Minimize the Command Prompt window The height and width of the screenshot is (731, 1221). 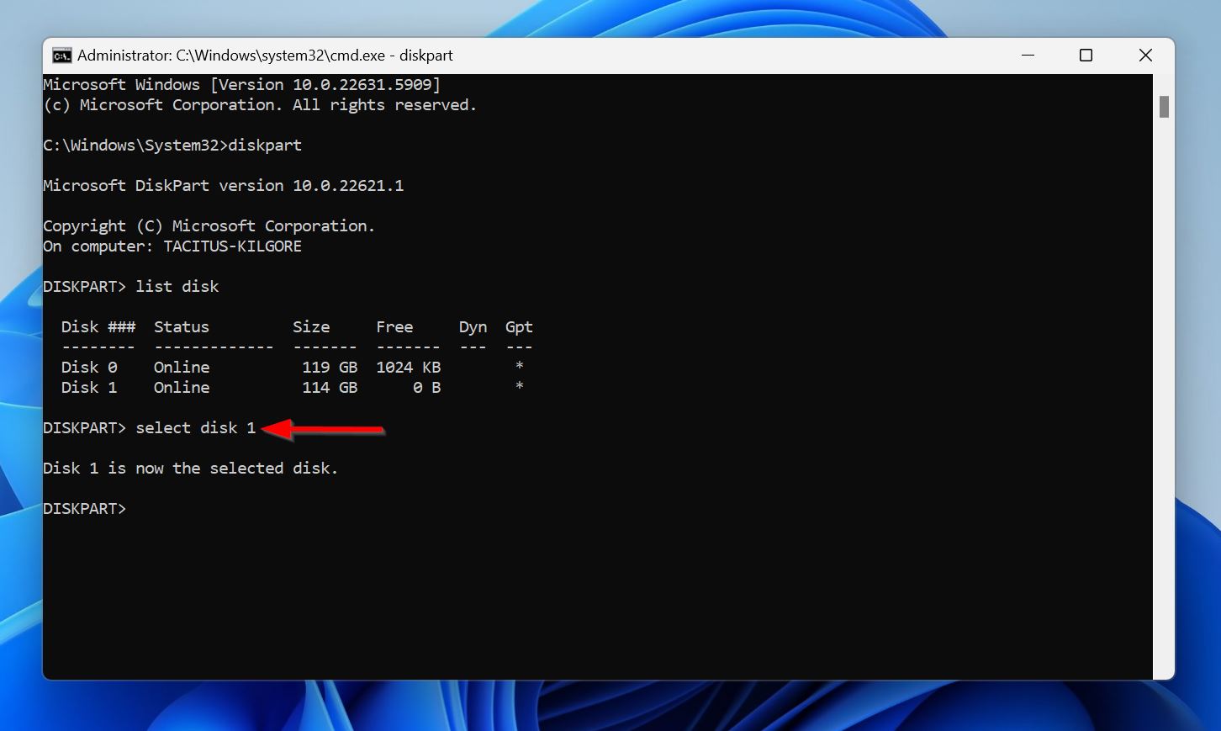point(1028,55)
